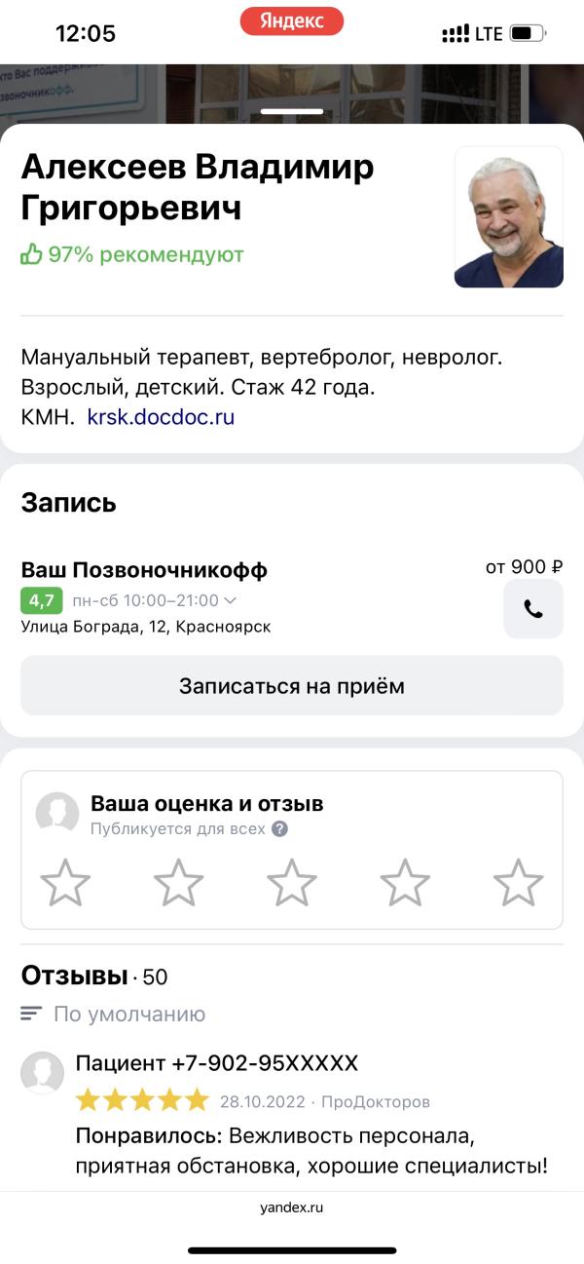Open the Отзывы 50 section header
The height and width of the screenshot is (1264, 584).
[x=94, y=976]
